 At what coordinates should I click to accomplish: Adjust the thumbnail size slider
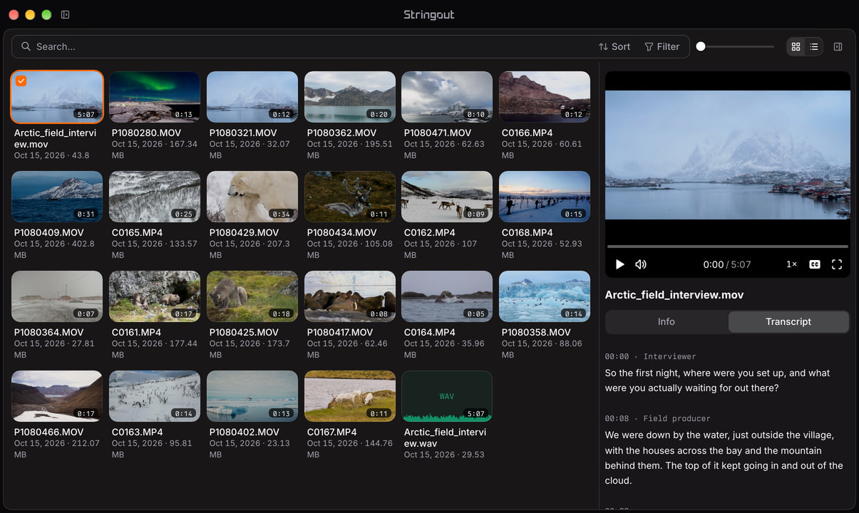click(x=736, y=46)
